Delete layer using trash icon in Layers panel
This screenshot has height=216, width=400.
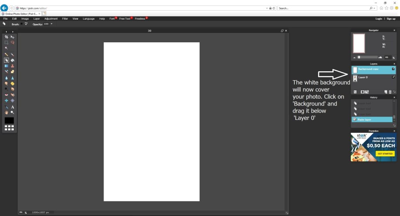coord(390,92)
